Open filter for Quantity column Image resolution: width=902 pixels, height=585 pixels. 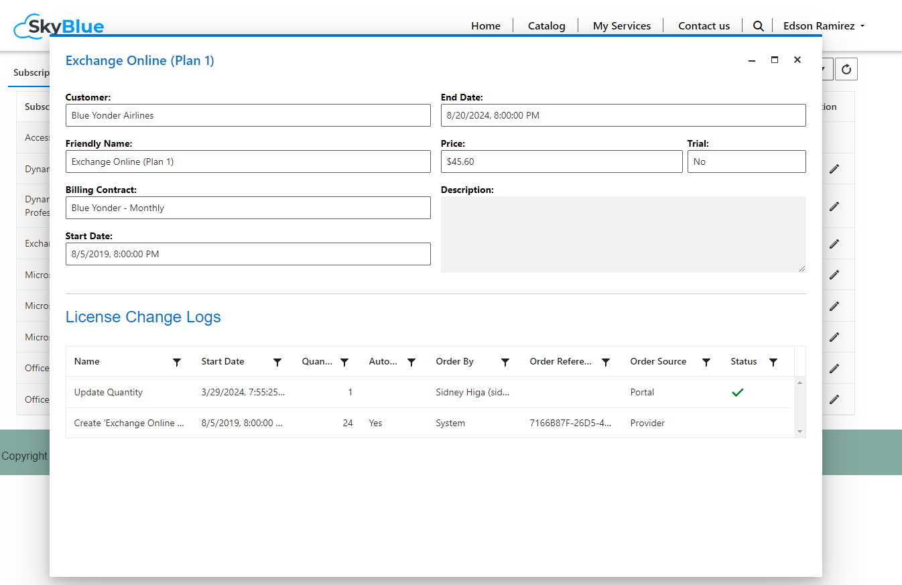coord(344,362)
